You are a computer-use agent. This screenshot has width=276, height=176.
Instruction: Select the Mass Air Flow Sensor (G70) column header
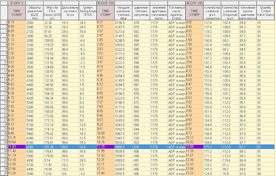pyautogui.click(x=52, y=13)
